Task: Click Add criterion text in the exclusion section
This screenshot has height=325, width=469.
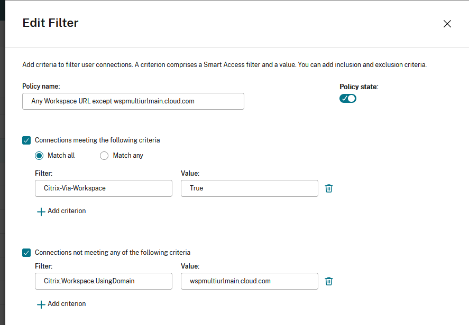Action: pyautogui.click(x=67, y=303)
